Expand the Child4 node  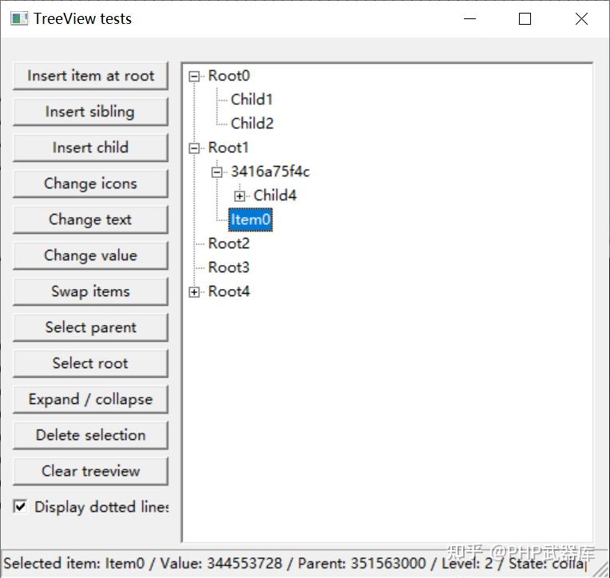240,196
